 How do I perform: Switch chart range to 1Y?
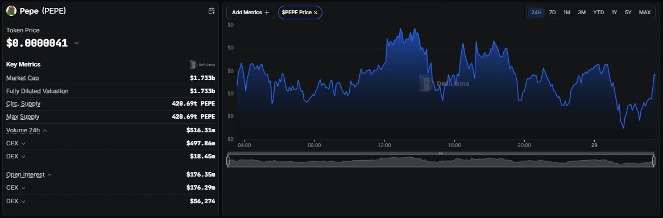coord(614,12)
